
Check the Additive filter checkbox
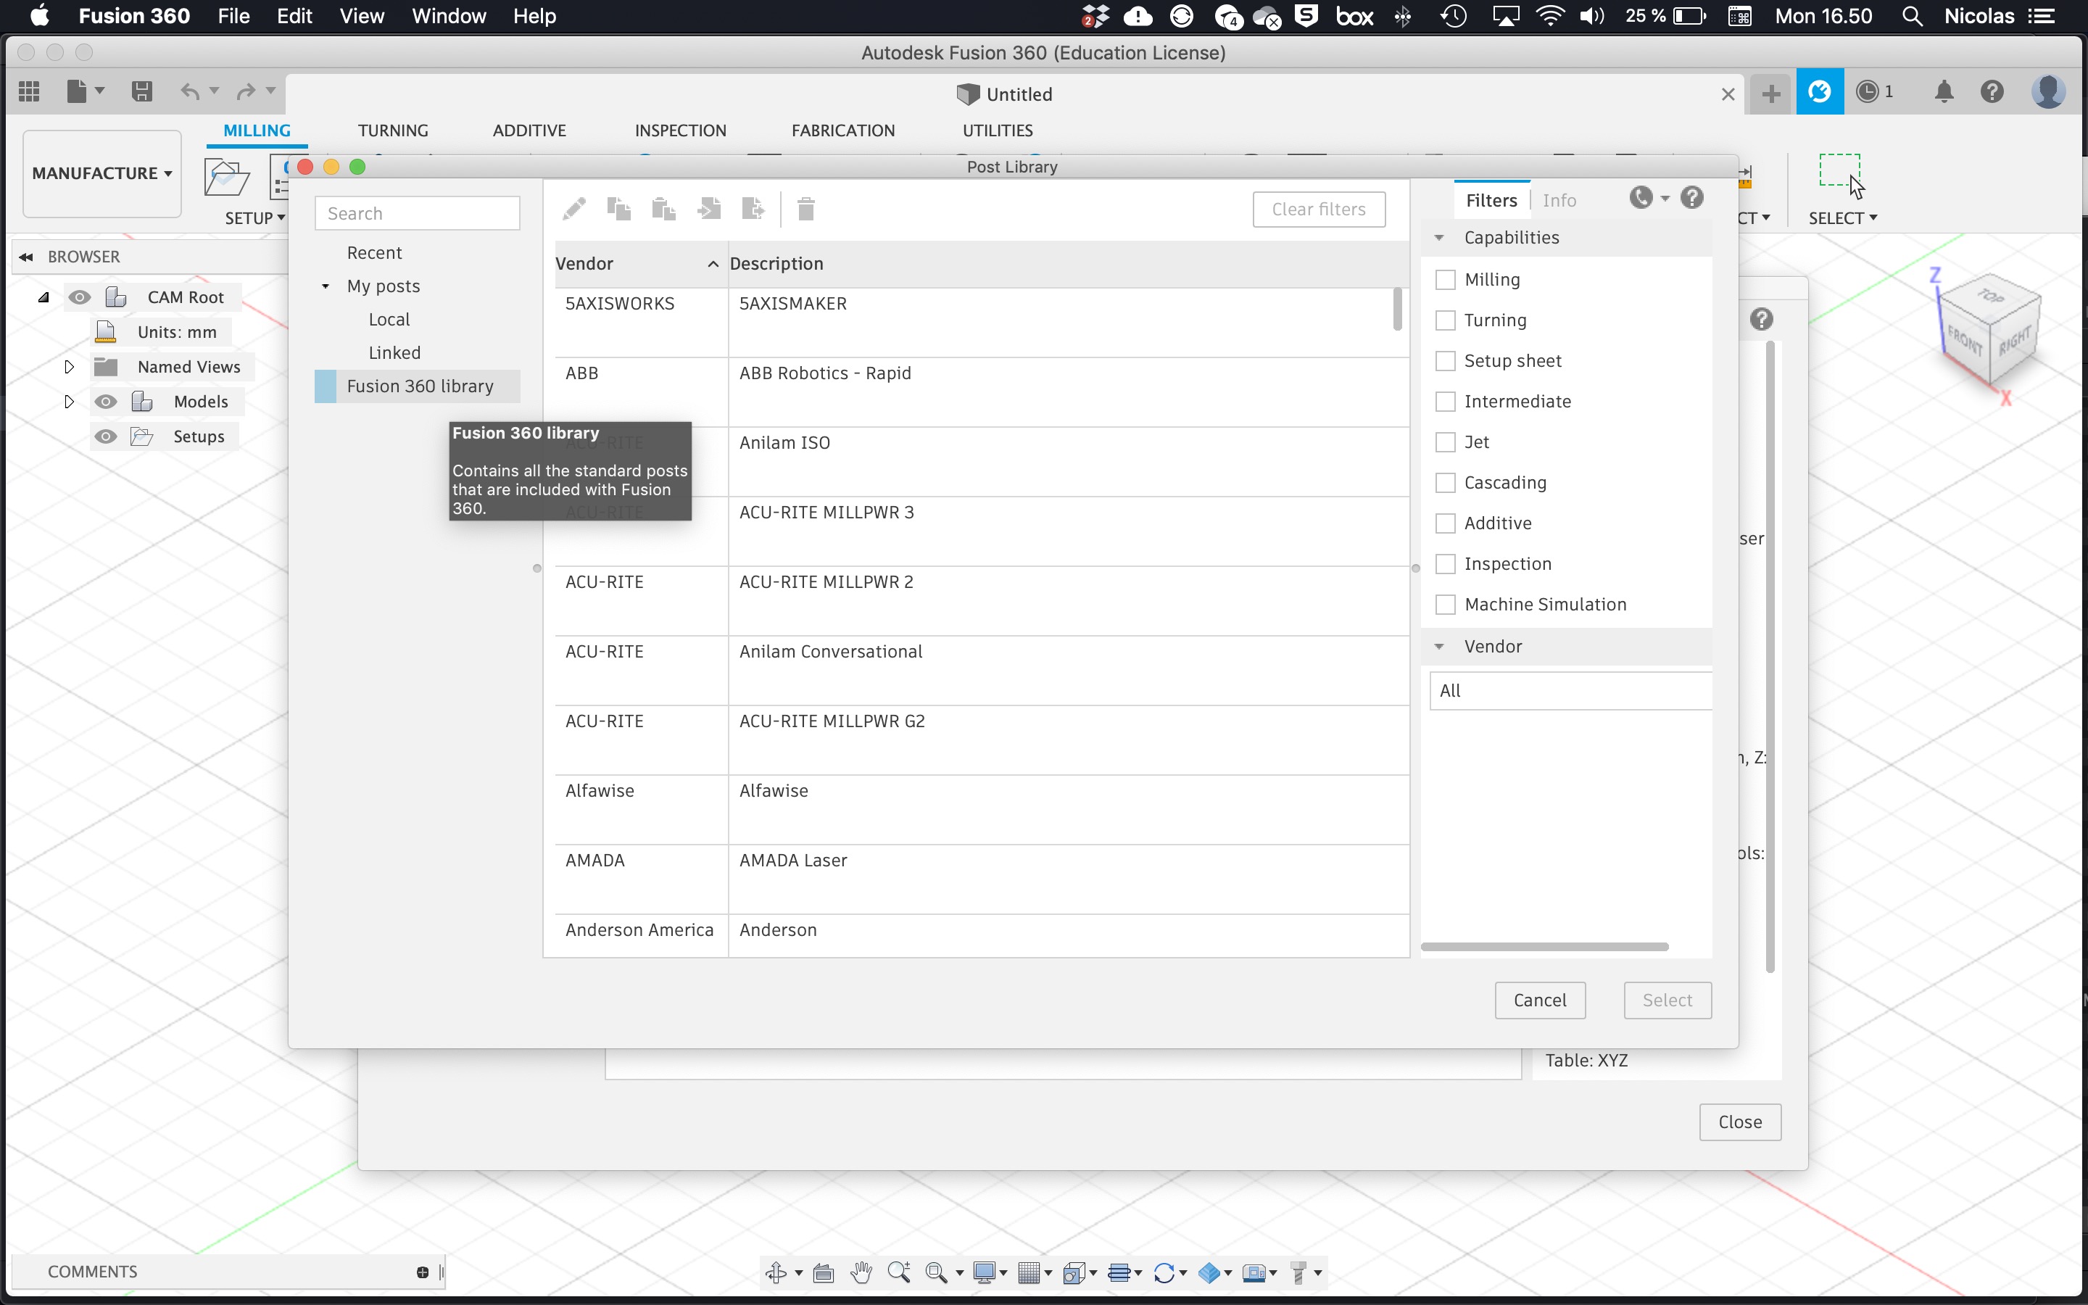(x=1445, y=523)
